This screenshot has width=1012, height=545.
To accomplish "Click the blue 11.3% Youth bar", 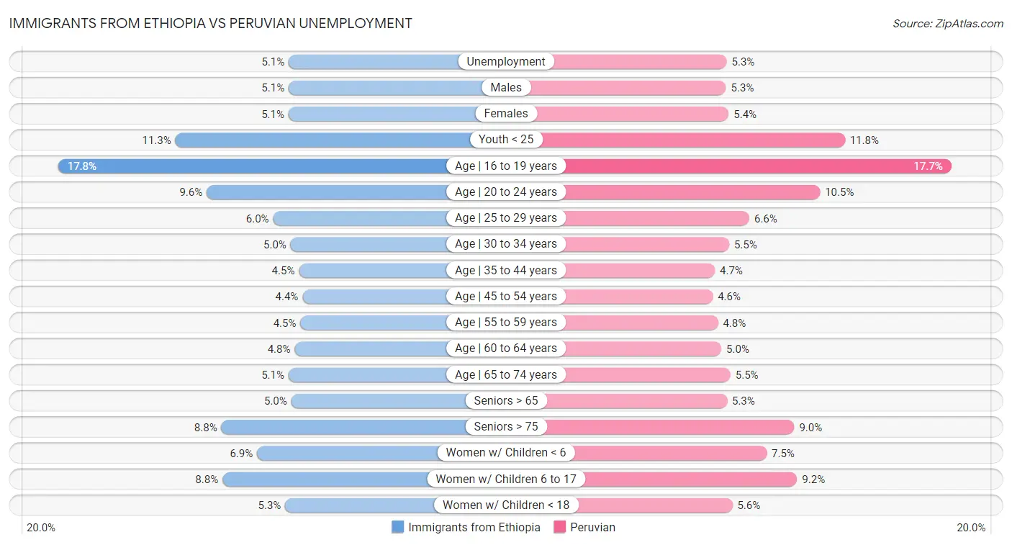I will [x=324, y=140].
